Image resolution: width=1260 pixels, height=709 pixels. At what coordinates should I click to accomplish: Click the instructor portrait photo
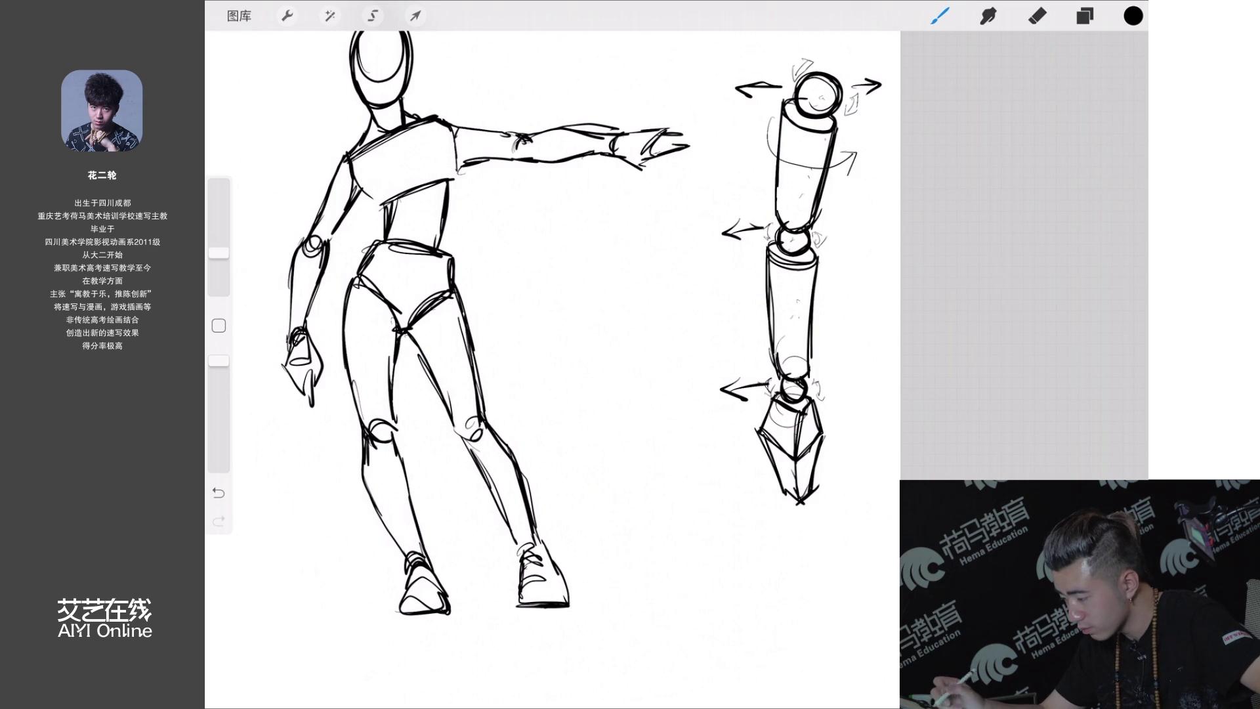(102, 110)
